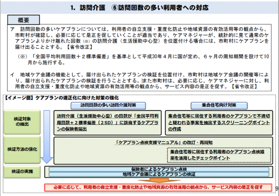279x196 pixels.
Task: Click the first '【省令改正】' tag after '届け出ることとする。'
Action: 80,47
